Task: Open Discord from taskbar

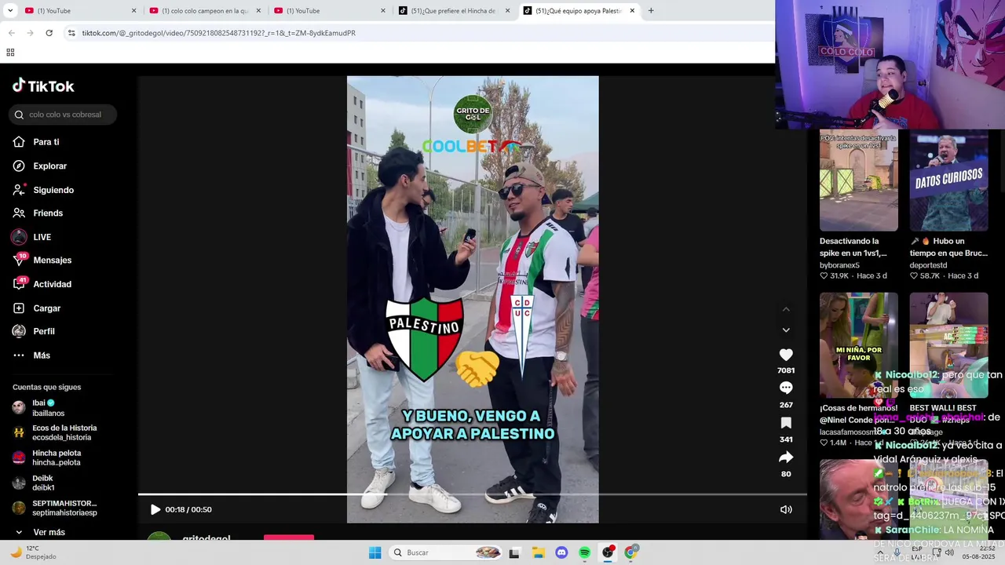Action: [561, 552]
